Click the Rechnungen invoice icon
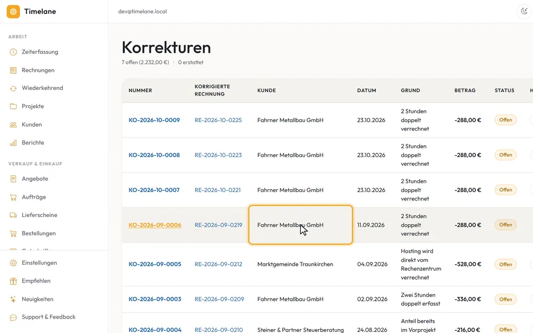The height and width of the screenshot is (333, 533). pyautogui.click(x=13, y=70)
